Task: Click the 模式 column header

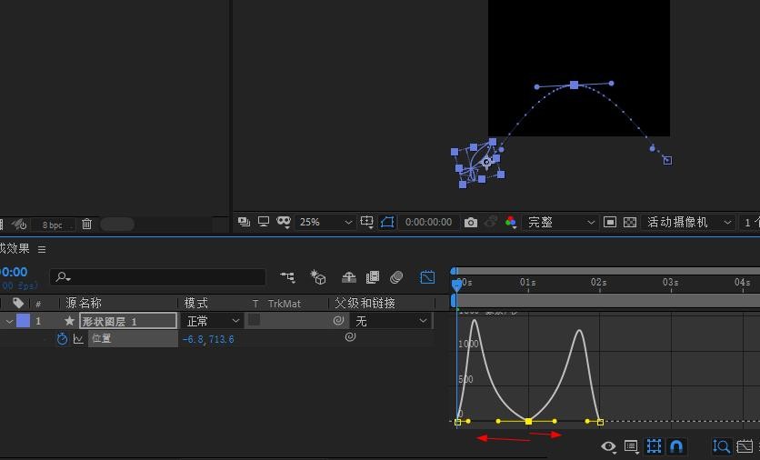Action: 195,304
